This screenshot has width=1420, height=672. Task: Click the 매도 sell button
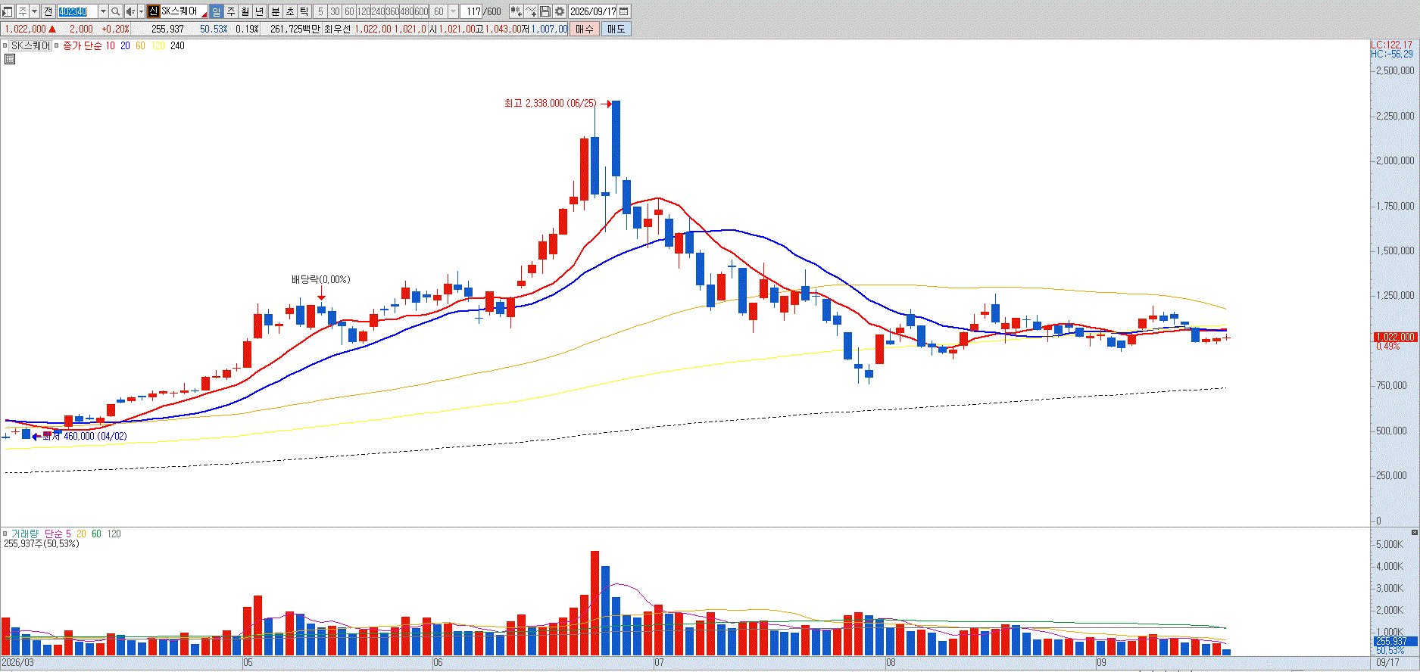616,29
